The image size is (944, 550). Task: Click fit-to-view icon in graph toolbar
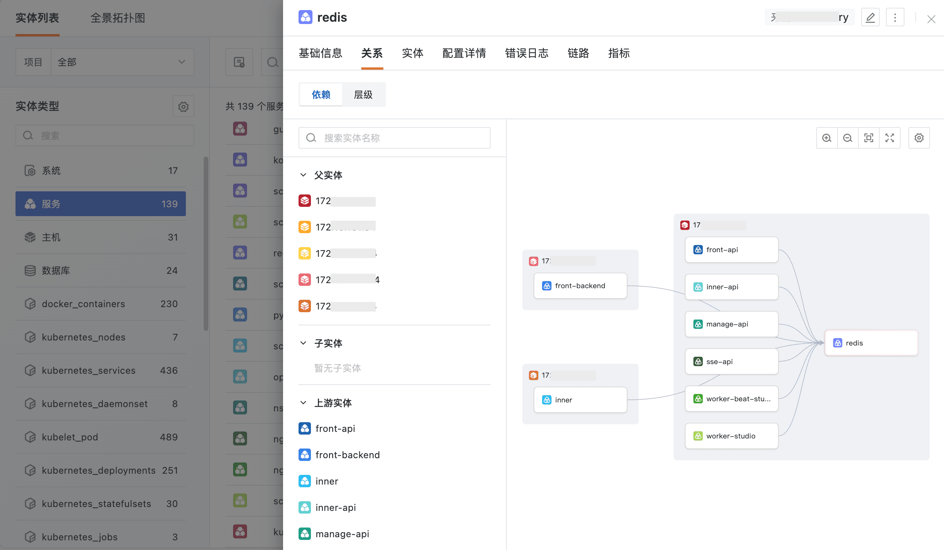(x=868, y=138)
